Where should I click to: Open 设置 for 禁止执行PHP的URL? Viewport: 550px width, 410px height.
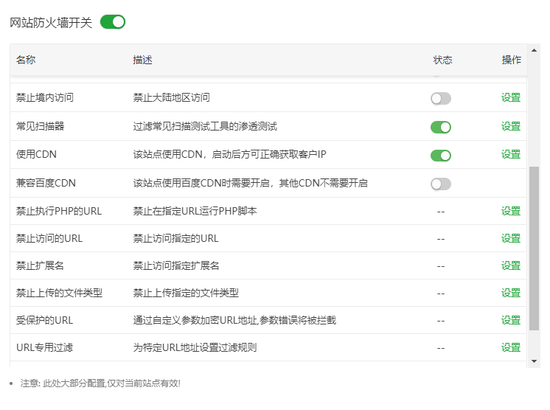tap(511, 211)
